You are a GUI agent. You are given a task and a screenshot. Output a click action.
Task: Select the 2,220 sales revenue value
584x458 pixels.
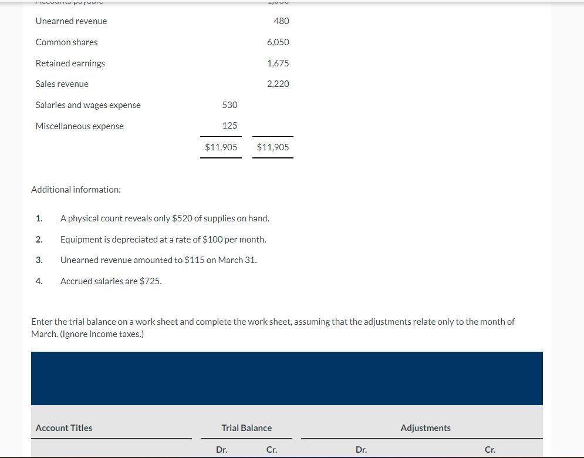(278, 84)
